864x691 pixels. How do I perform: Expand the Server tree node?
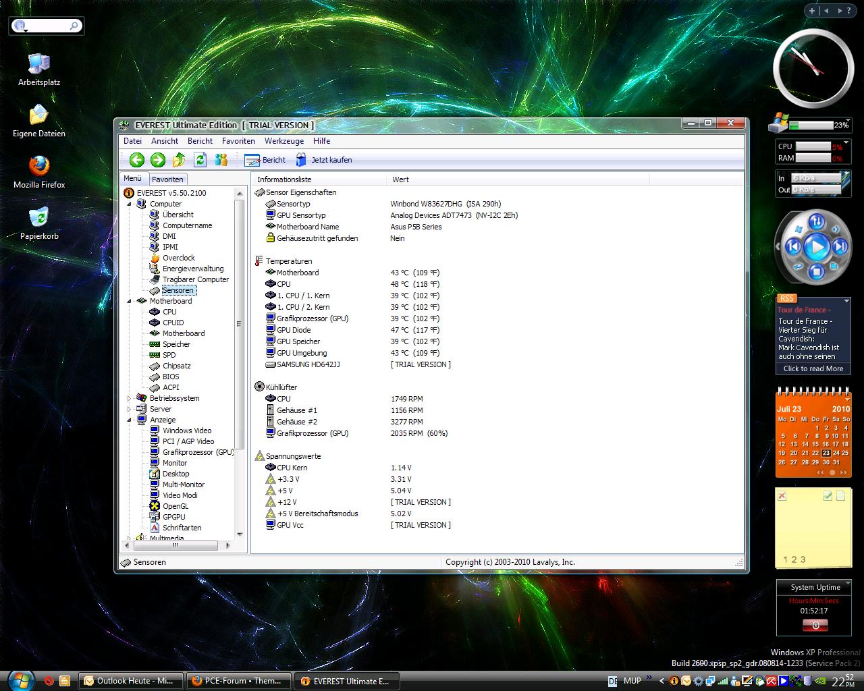130,409
